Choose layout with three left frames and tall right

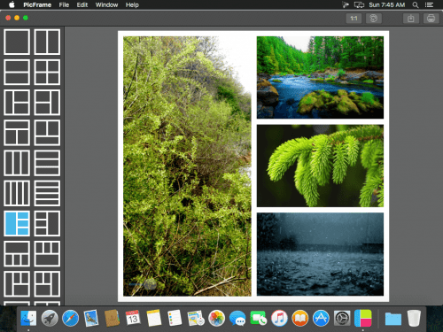[x=47, y=223]
